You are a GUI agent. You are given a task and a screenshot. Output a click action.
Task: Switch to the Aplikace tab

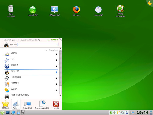tap(16, 105)
